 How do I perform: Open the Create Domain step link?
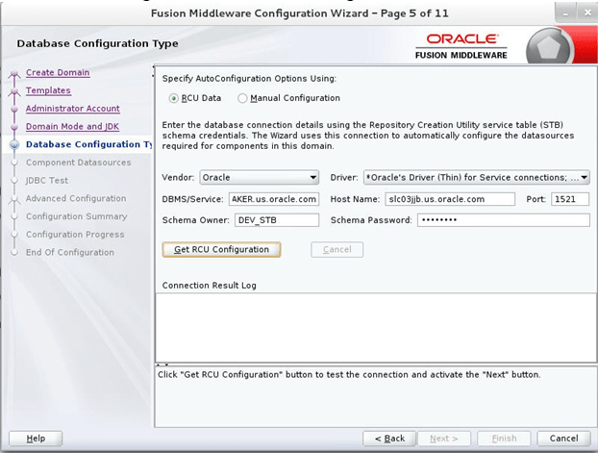click(58, 72)
